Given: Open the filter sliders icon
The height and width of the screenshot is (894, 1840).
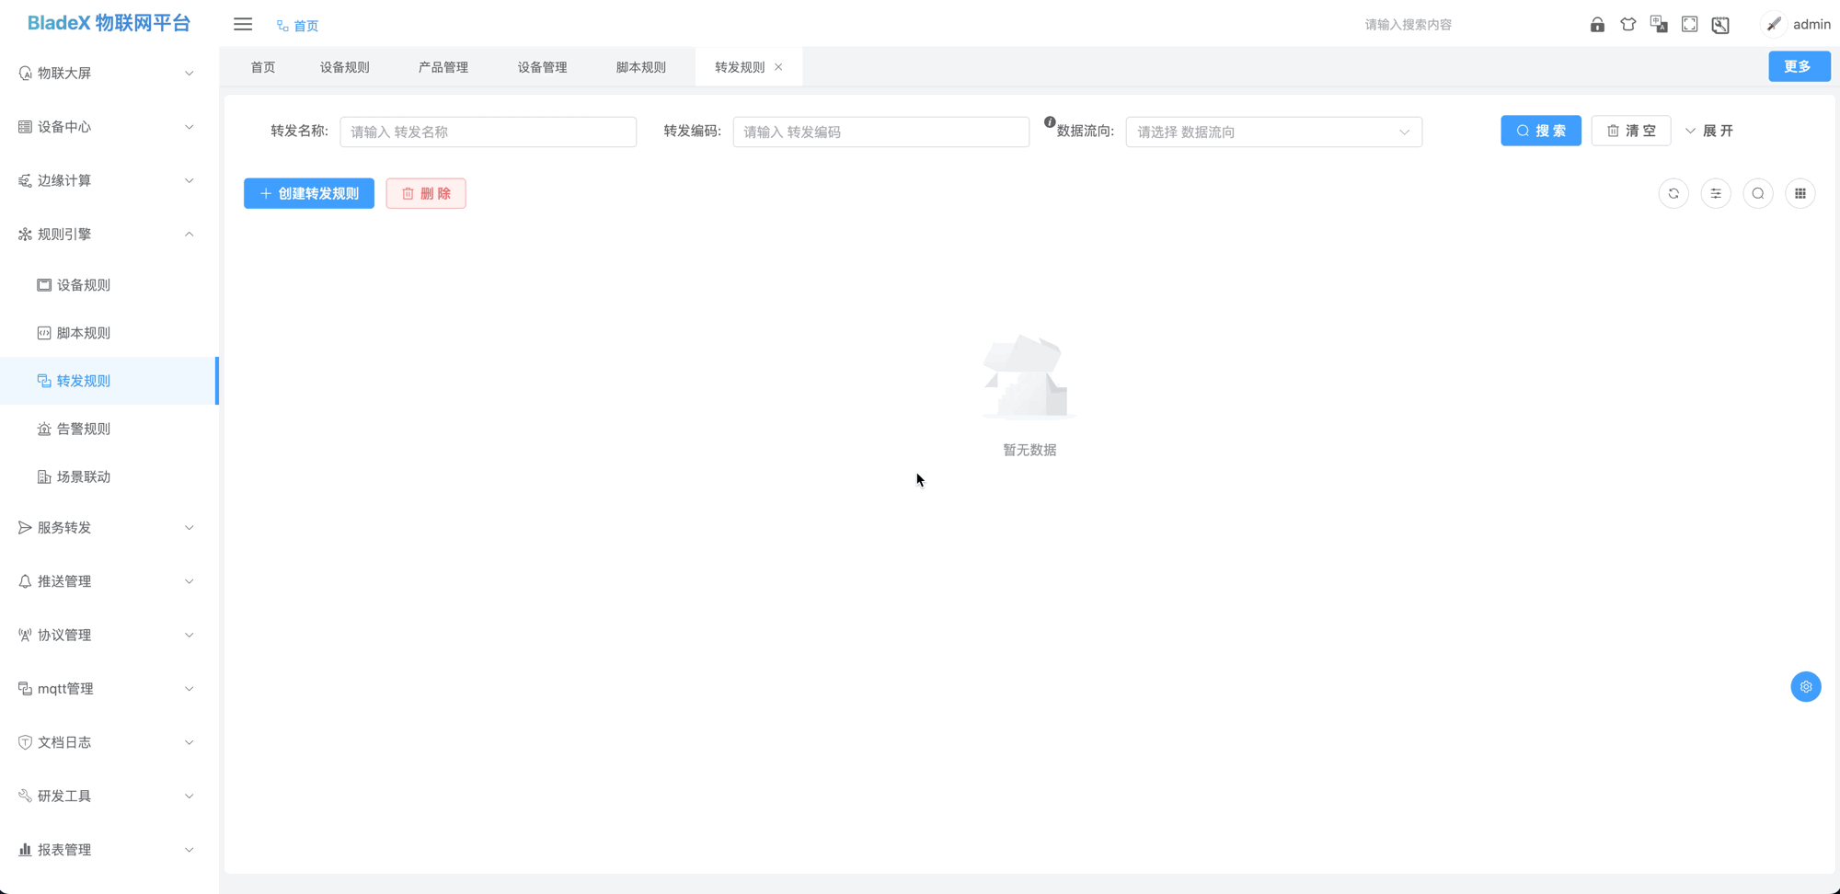Looking at the screenshot, I should point(1716,193).
